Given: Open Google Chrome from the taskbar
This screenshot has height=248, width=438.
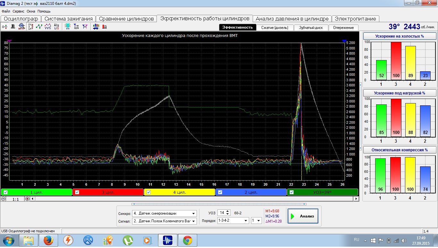Looking at the screenshot, I should point(188,240).
